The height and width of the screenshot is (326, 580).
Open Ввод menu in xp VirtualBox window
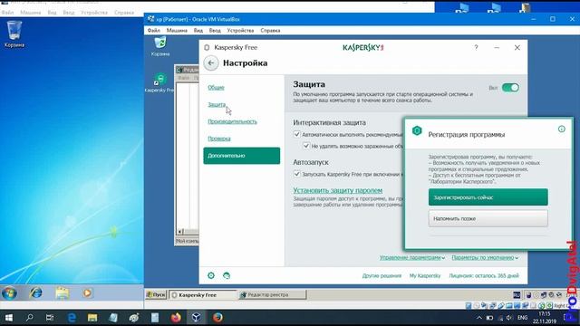pos(215,30)
